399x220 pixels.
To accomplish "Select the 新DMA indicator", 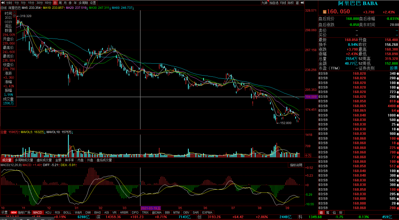I will tap(157, 212).
